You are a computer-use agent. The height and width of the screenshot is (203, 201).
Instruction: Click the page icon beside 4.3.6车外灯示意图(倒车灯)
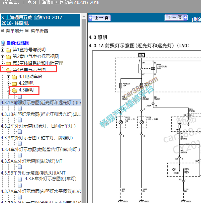(x=20, y=179)
